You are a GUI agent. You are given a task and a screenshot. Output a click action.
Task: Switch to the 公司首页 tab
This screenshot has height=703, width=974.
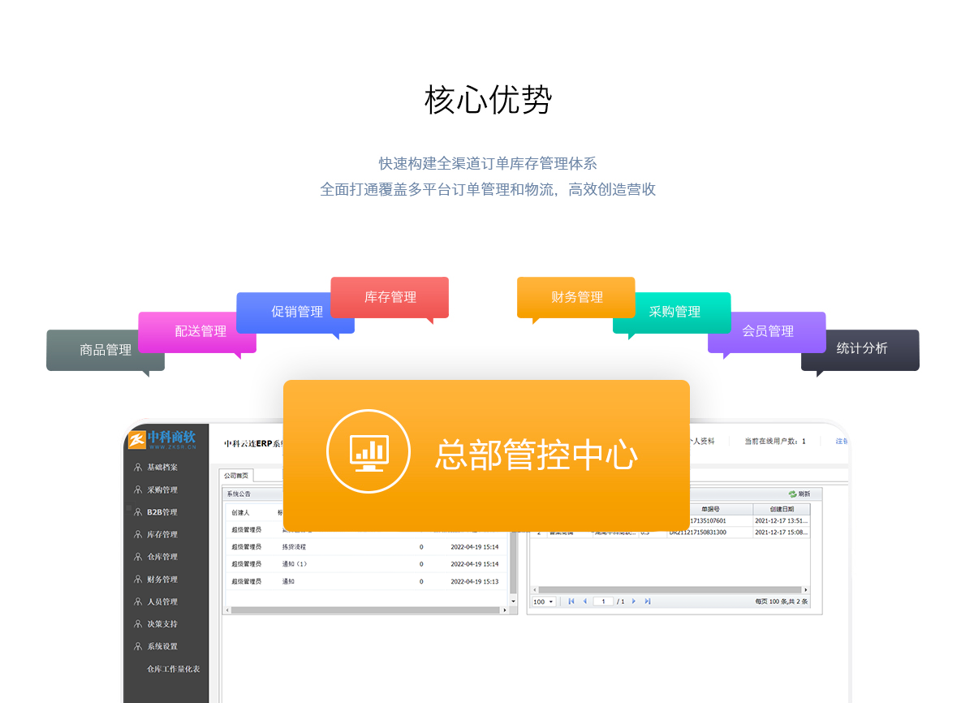[236, 476]
